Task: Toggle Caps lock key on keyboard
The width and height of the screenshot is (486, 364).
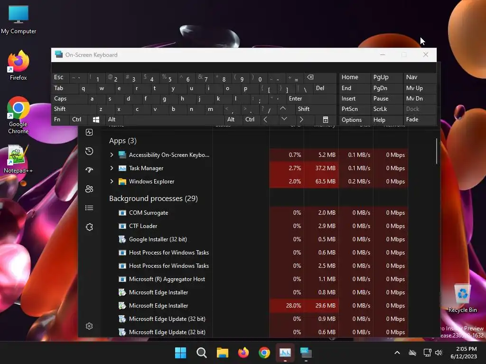Action: tap(70, 99)
